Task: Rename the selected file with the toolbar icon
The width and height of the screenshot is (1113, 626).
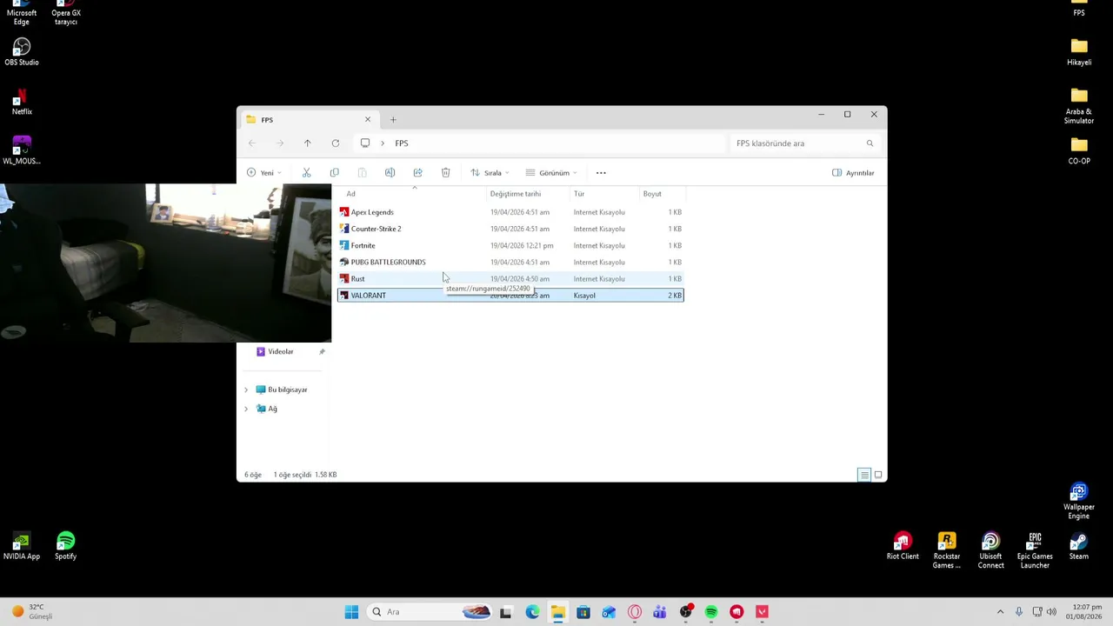Action: (390, 173)
